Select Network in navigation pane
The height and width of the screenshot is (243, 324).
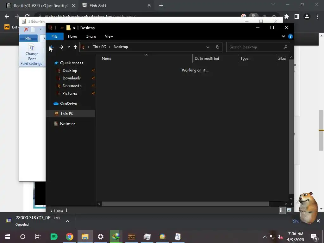pyautogui.click(x=68, y=124)
